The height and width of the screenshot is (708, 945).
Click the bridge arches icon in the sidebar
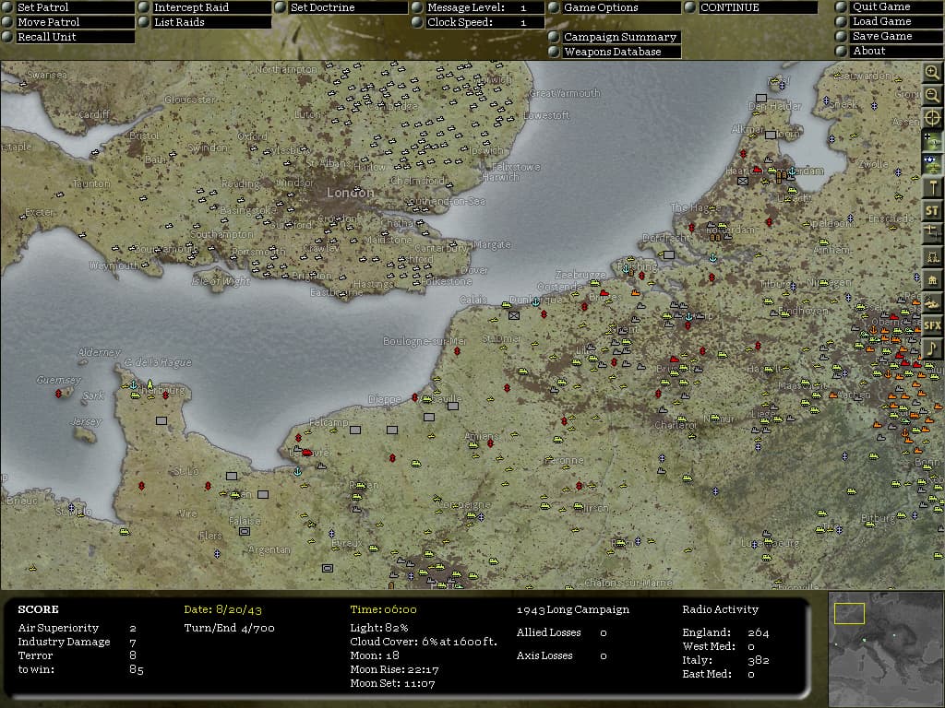[932, 256]
